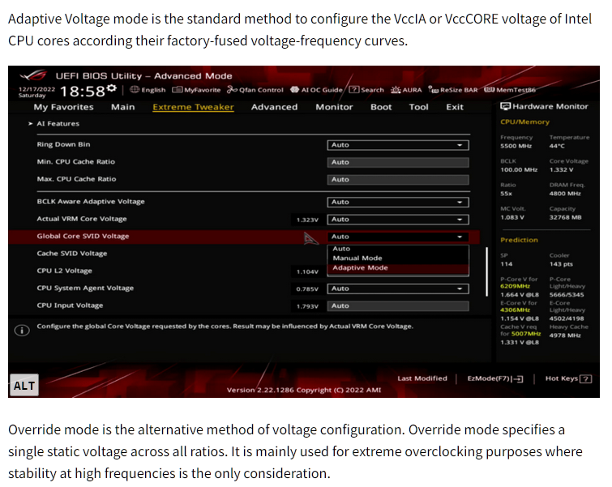Select the Extreme Tweaker tab
This screenshot has height=487, width=612.
click(x=193, y=107)
